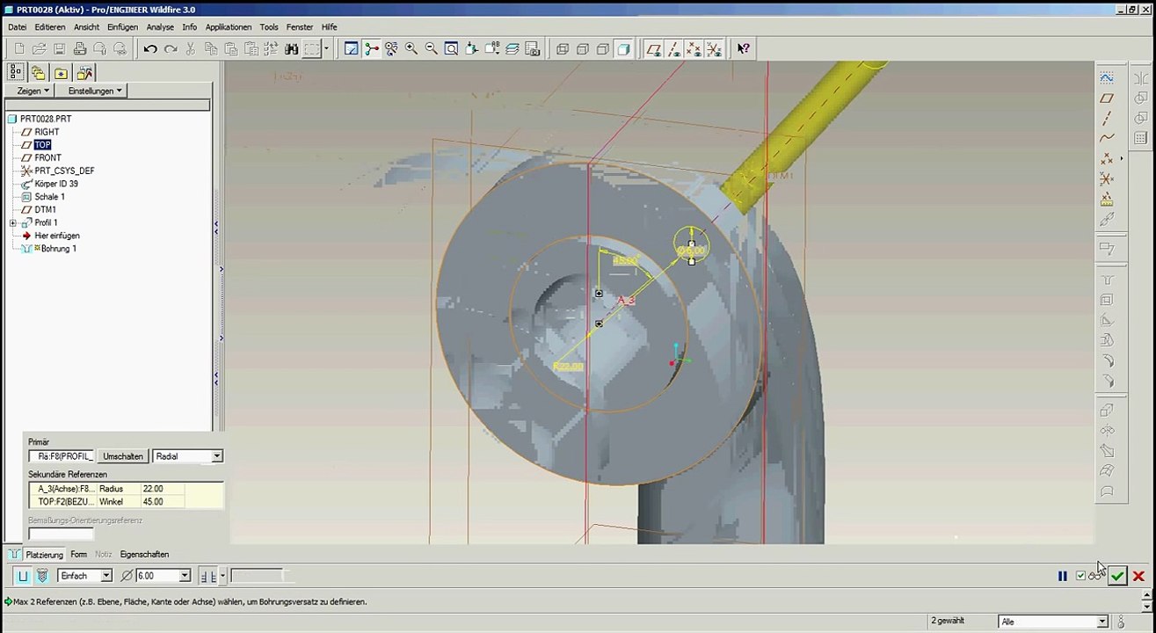Toggle datum planes visibility
Viewport: 1156px width, 633px height.
[x=654, y=49]
